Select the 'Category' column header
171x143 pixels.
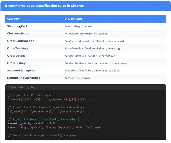pos(13,19)
